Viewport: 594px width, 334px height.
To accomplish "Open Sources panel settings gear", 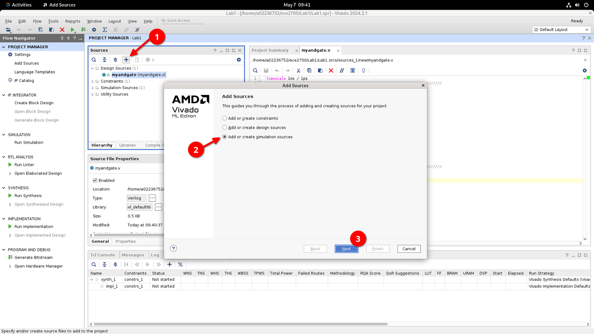I will (x=239, y=60).
